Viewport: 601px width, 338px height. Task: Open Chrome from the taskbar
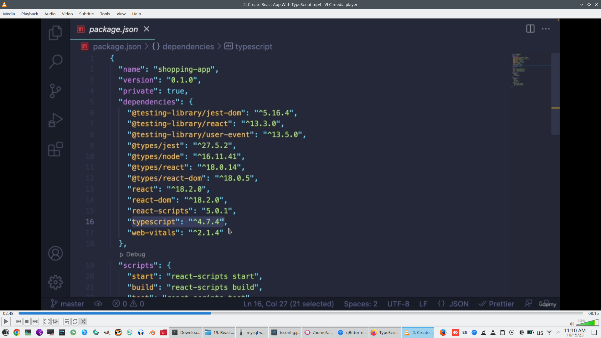(x=17, y=332)
